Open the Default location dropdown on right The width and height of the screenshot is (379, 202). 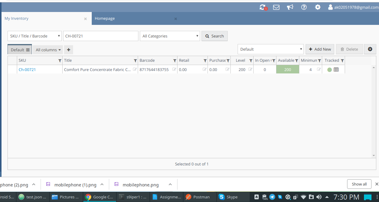click(x=271, y=49)
